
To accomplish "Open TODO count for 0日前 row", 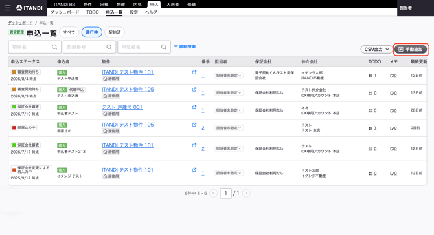I will [372, 128].
